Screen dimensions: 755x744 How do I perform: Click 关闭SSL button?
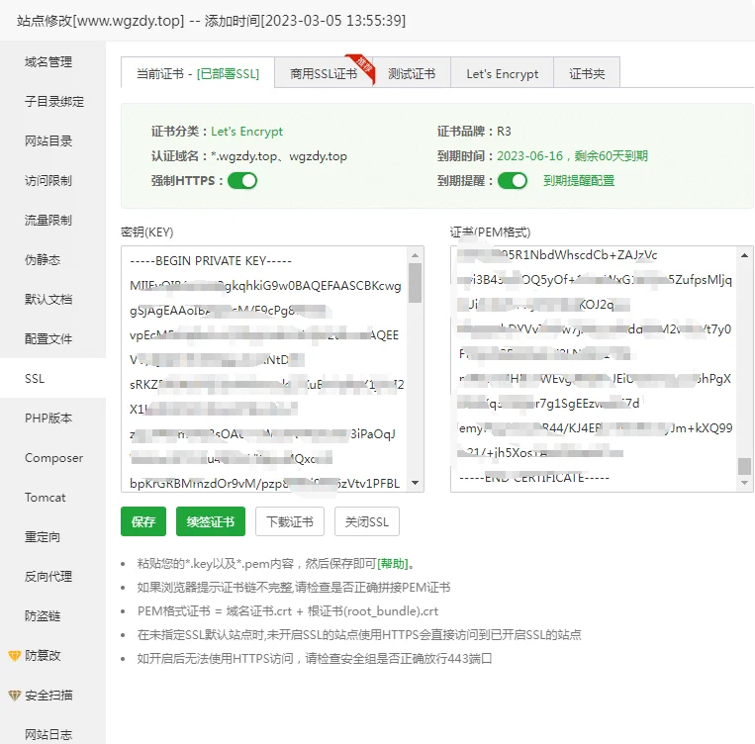pyautogui.click(x=367, y=521)
